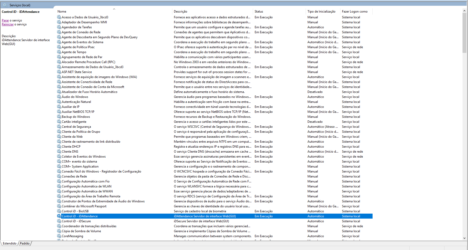Click the gear icon beside Central de Segurança
This screenshot has width=468, height=250.
pos(59,126)
